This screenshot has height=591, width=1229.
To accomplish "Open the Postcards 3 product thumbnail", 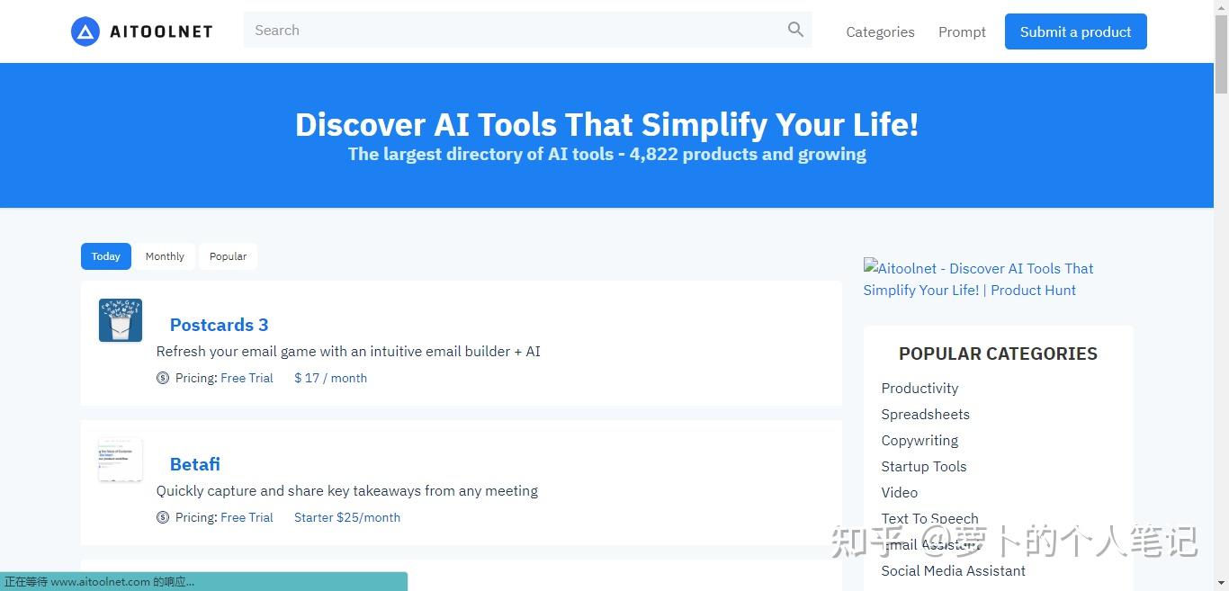I will (x=121, y=320).
